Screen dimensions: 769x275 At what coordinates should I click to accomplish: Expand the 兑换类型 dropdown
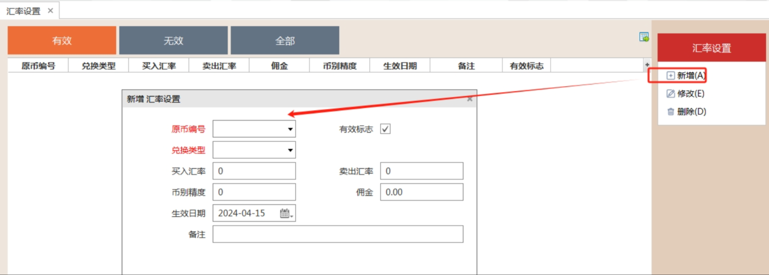pyautogui.click(x=290, y=150)
